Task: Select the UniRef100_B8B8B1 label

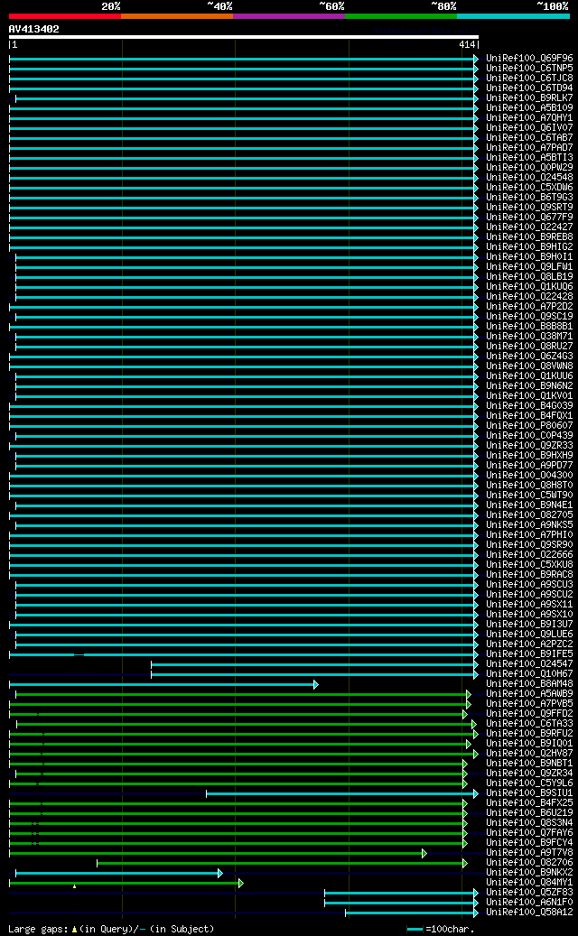Action: 529,327
